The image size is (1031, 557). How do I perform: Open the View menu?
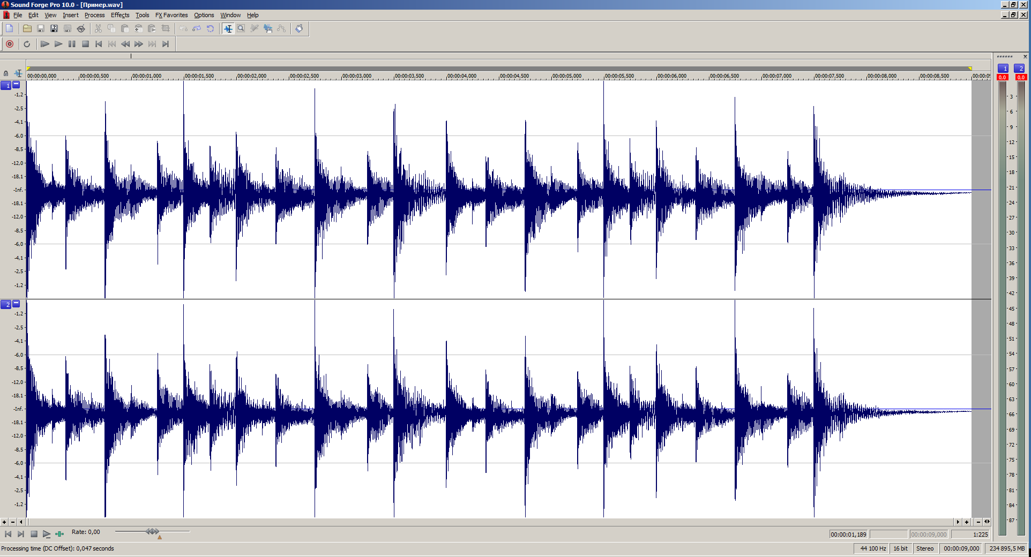pyautogui.click(x=50, y=15)
